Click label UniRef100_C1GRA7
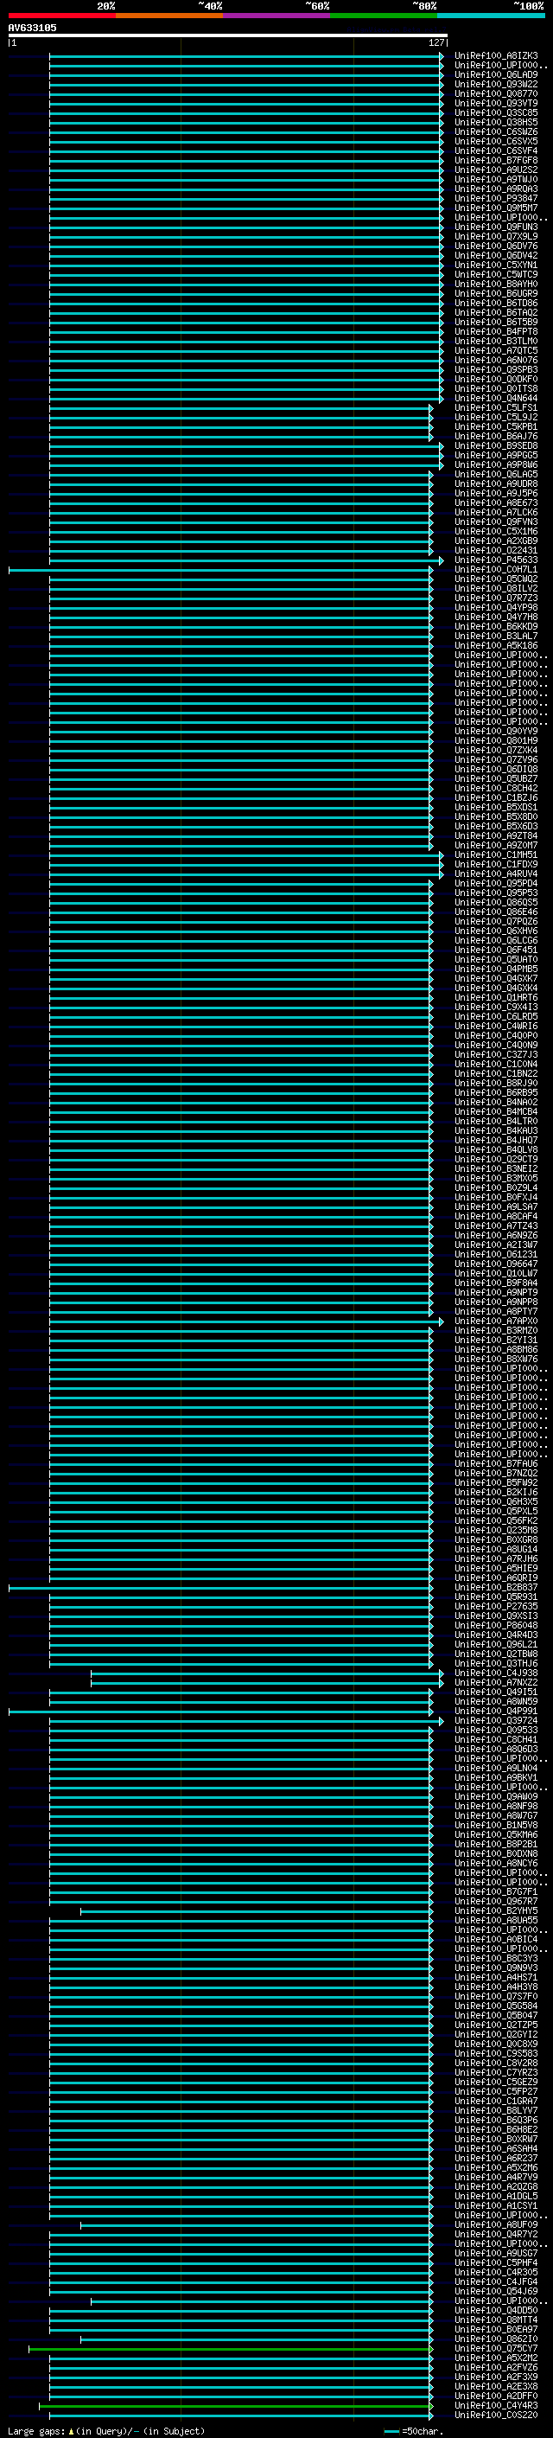 495,2101
